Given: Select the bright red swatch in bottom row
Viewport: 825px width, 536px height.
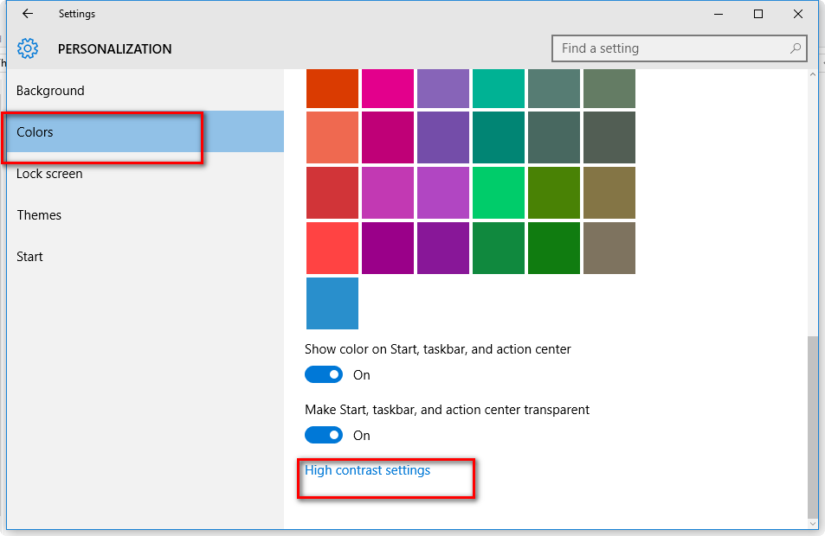Looking at the screenshot, I should 332,248.
